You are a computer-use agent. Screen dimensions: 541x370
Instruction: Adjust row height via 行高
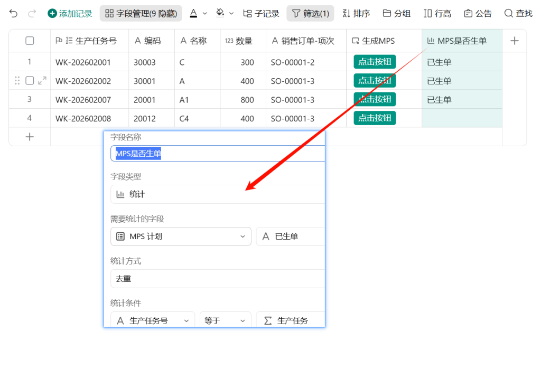click(437, 13)
